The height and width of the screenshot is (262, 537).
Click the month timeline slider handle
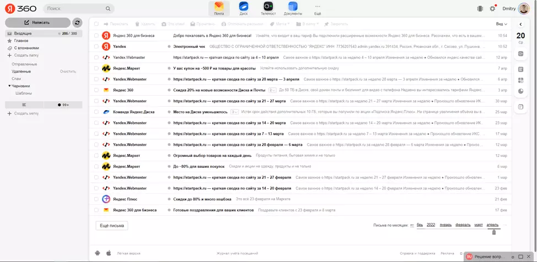(x=493, y=232)
